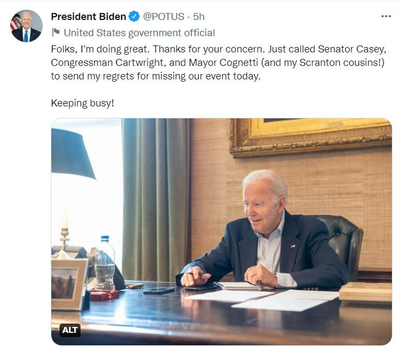Click "to send my regrets" tweet line
The height and width of the screenshot is (348, 400).
[156, 76]
